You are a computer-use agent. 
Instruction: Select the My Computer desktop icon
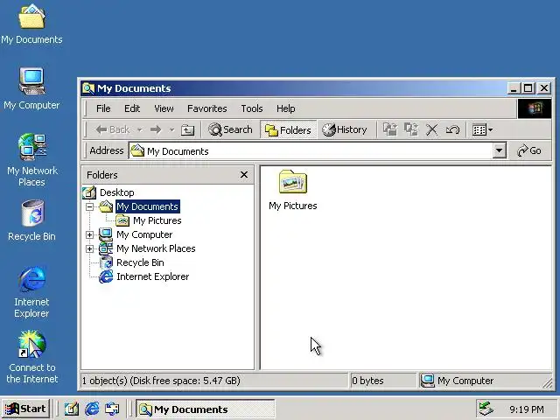click(x=31, y=89)
